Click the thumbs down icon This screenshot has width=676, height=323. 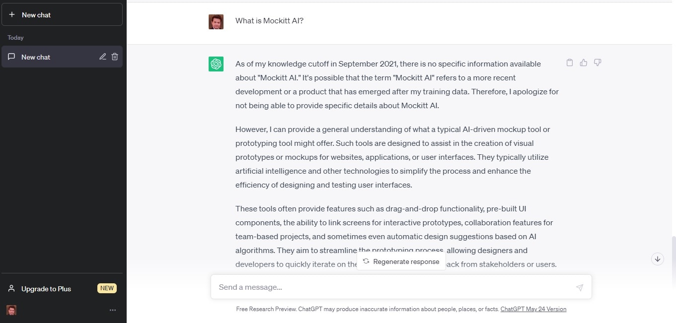598,63
